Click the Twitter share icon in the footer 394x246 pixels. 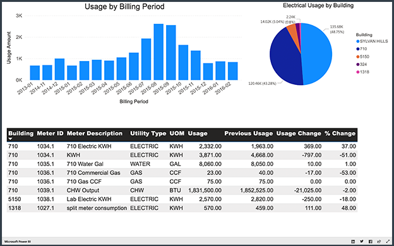[x=362, y=241]
